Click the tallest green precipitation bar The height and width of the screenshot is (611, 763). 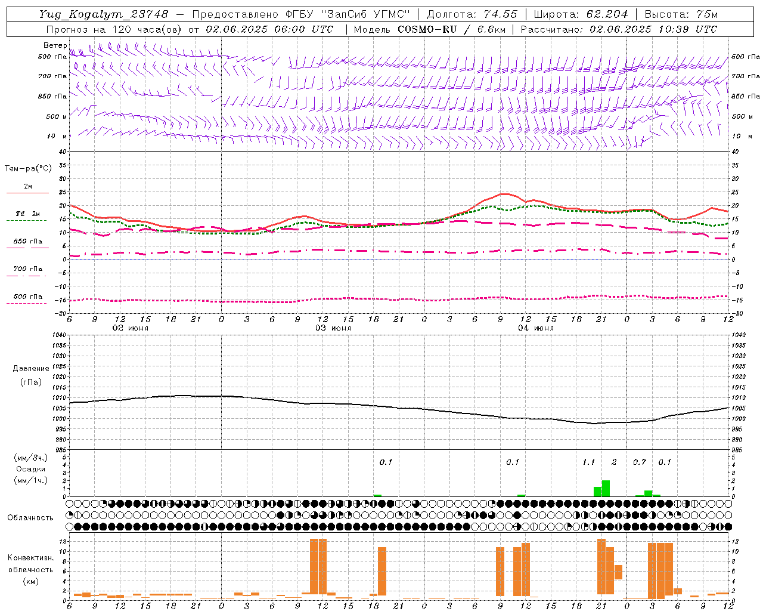tap(606, 488)
